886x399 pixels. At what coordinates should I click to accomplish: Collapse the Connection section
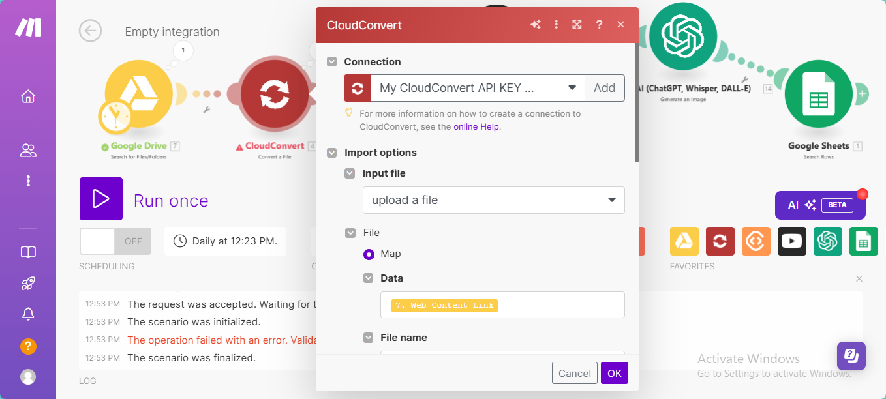332,62
